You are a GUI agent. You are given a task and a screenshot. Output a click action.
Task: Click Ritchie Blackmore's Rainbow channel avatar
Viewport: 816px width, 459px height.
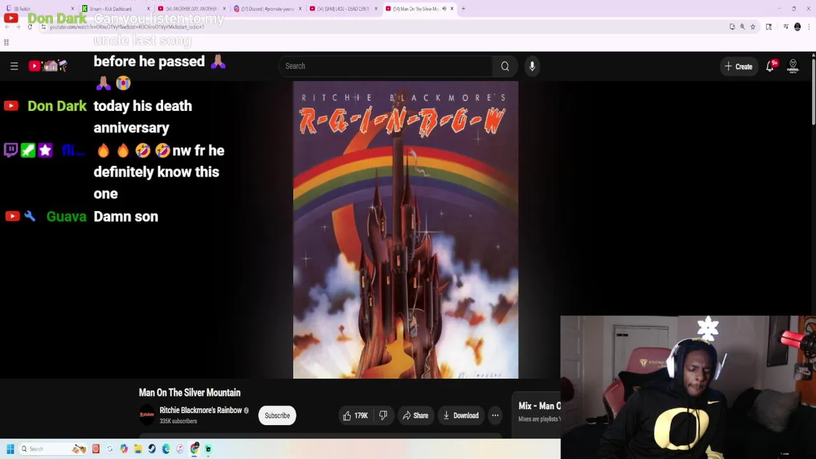click(147, 415)
